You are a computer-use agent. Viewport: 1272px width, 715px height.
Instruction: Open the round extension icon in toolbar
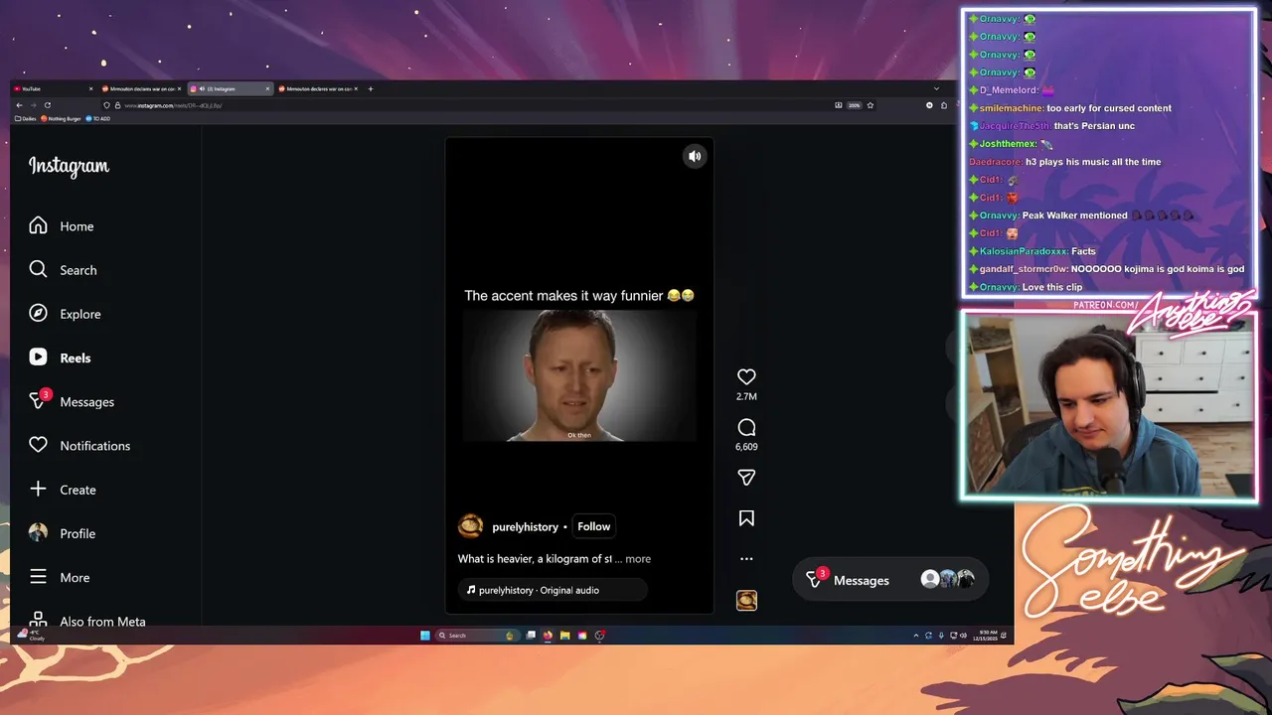tap(929, 105)
